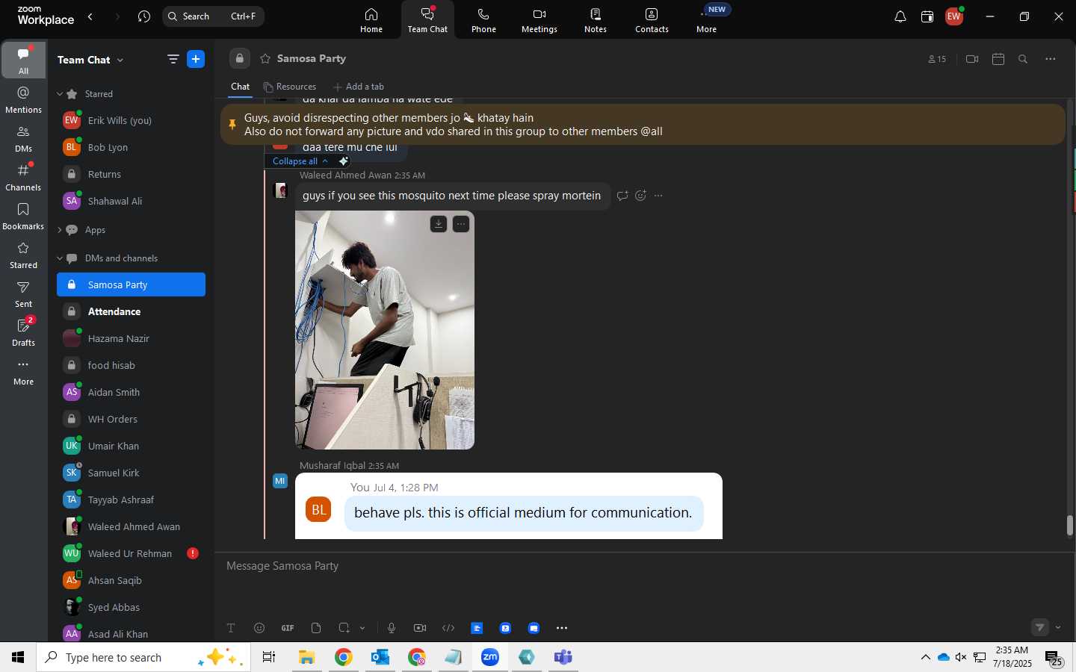Open the emoji picker
This screenshot has width=1076, height=672.
(259, 628)
